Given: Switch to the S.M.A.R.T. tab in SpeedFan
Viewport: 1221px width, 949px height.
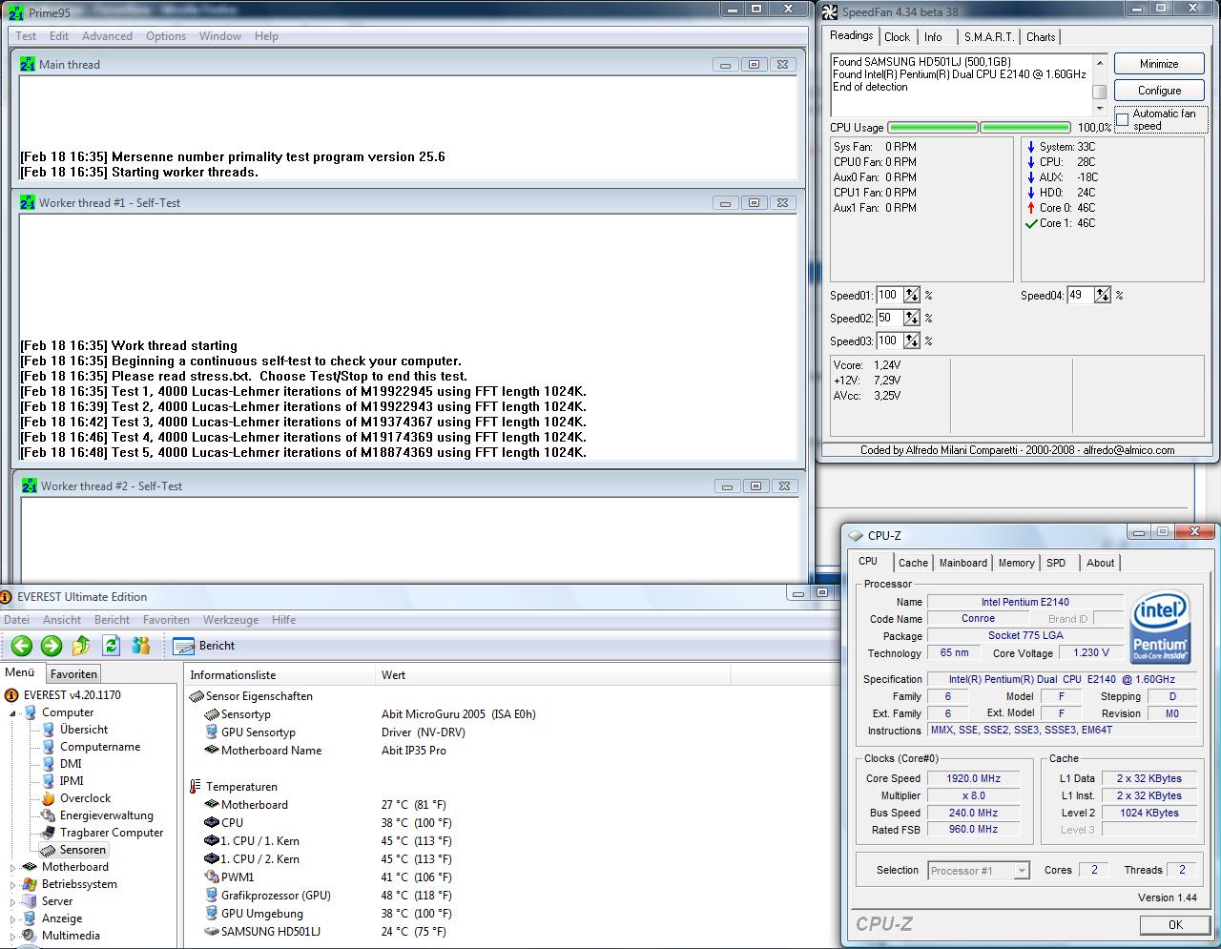Looking at the screenshot, I should (x=988, y=37).
